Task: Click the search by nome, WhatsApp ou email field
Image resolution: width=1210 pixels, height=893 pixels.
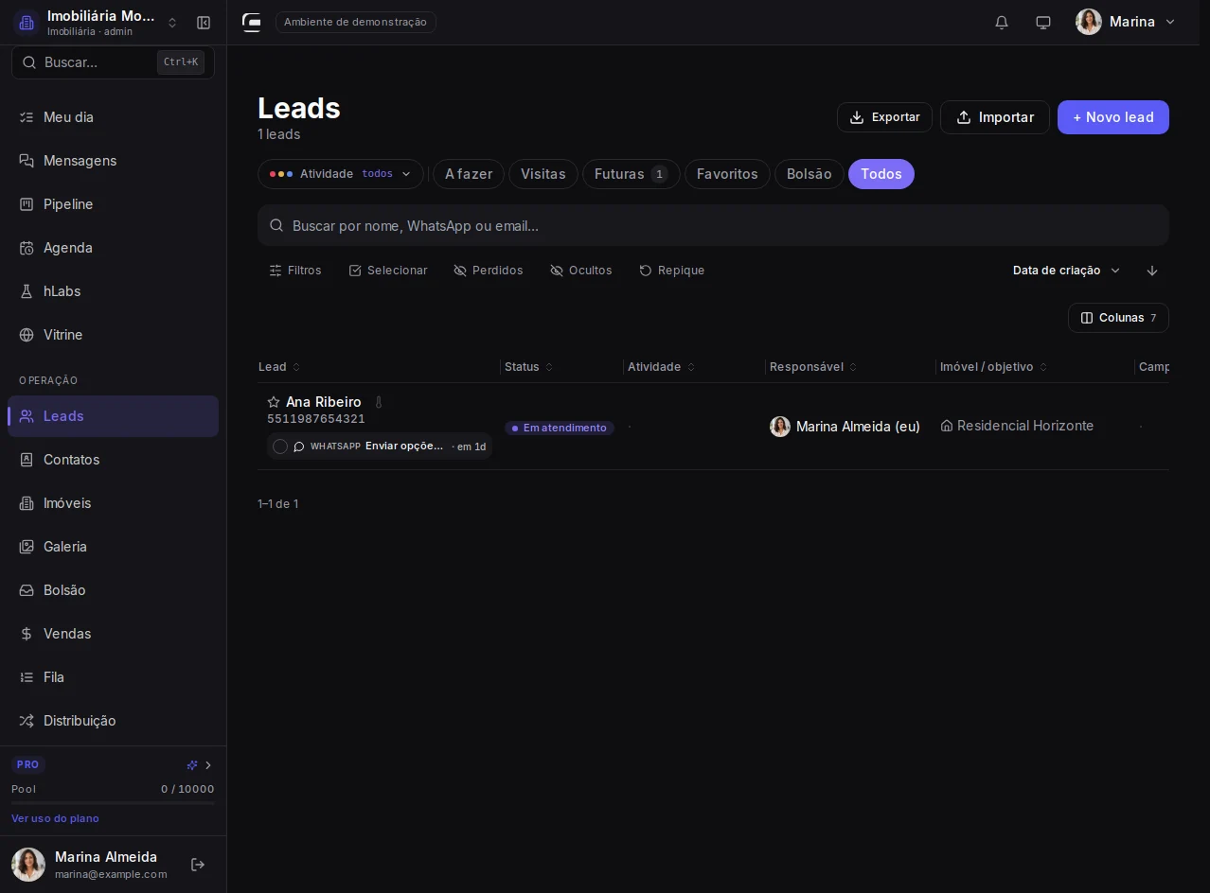Action: [713, 226]
